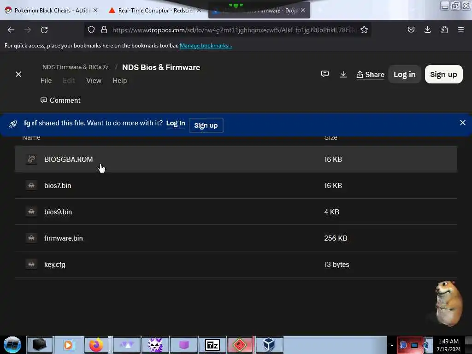Screen dimensions: 472x354
Task: Open the Pocket save icon
Action: [x=411, y=29]
